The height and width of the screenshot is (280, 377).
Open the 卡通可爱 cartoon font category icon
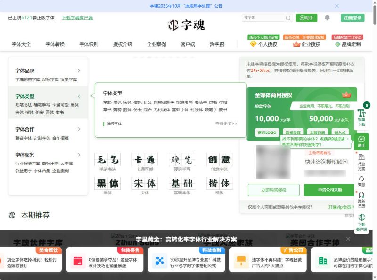click(x=145, y=160)
